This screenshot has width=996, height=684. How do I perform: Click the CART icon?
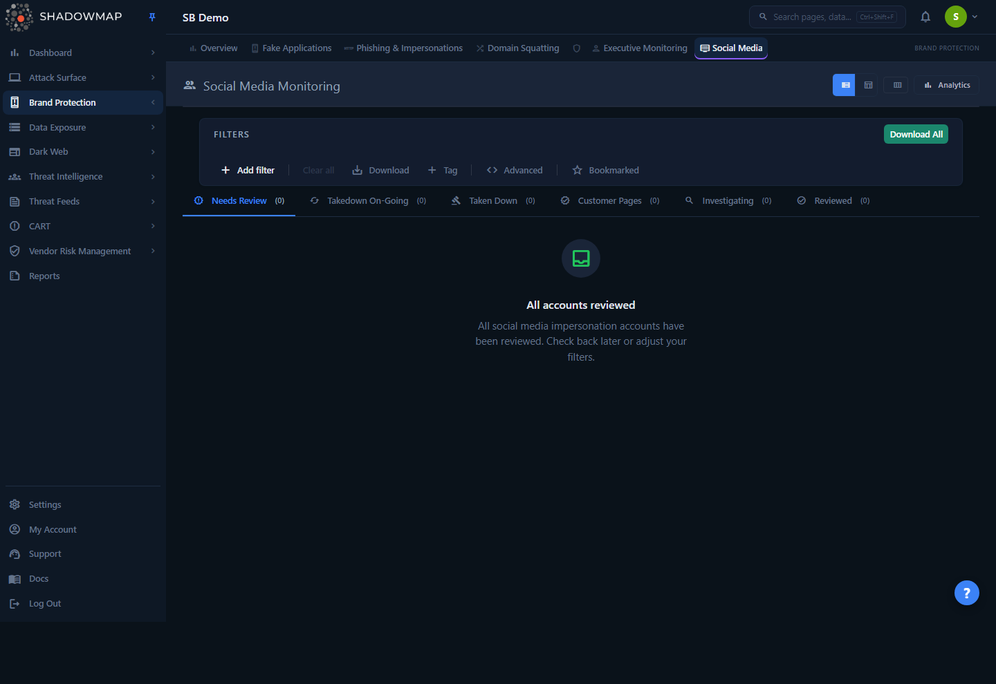pyautogui.click(x=15, y=226)
